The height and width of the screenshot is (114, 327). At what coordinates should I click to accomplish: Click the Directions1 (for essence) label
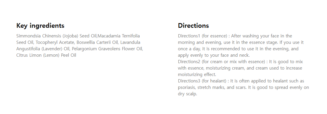pyautogui.click(x=202, y=36)
